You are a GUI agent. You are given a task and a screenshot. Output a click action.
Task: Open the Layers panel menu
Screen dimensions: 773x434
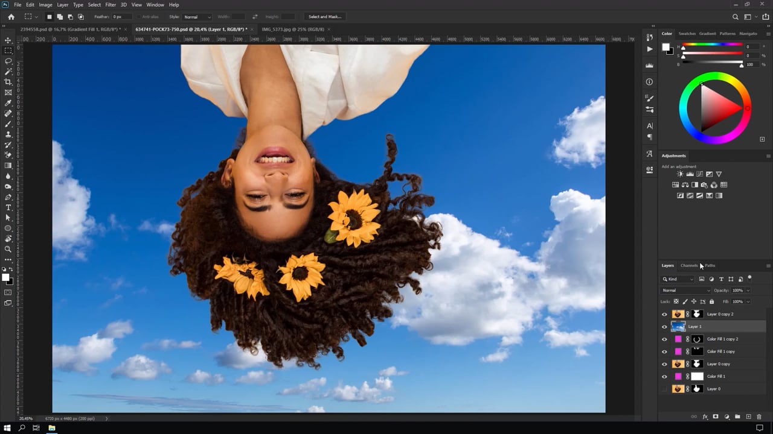coord(768,266)
